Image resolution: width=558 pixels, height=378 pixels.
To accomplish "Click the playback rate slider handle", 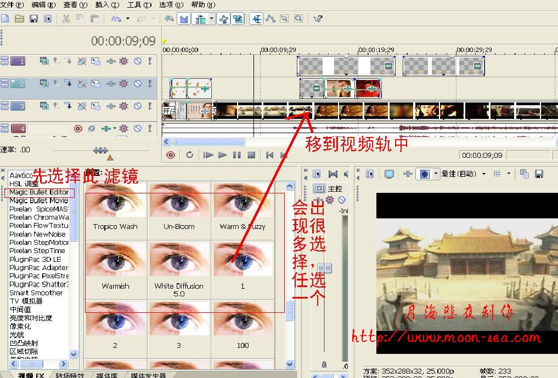I will coord(100,151).
